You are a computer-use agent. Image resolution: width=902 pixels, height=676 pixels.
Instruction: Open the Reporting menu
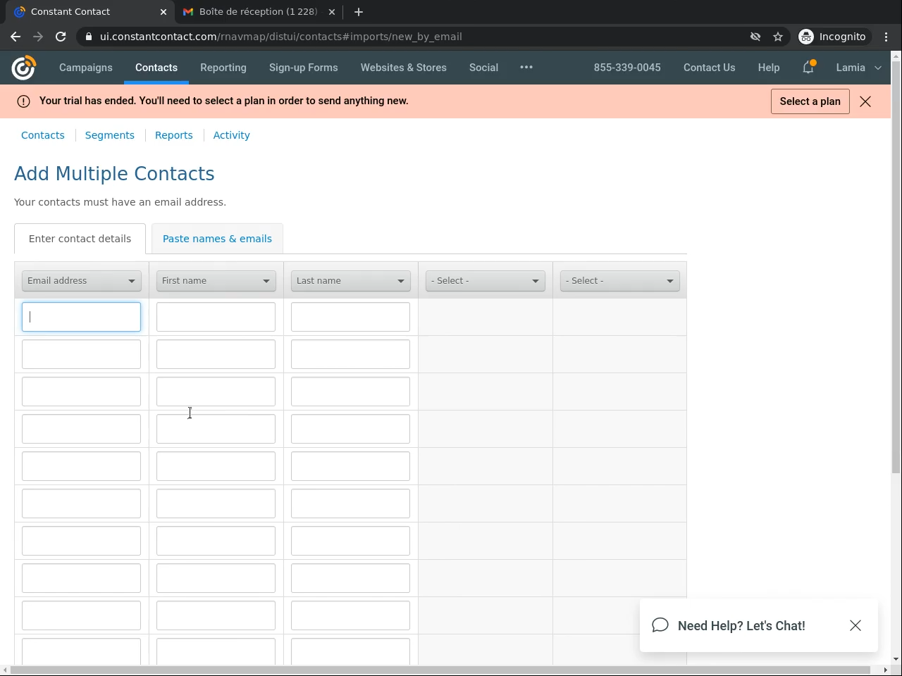223,68
